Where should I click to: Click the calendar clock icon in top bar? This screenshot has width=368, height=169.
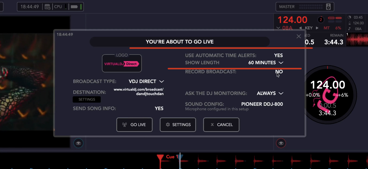click(x=47, y=7)
